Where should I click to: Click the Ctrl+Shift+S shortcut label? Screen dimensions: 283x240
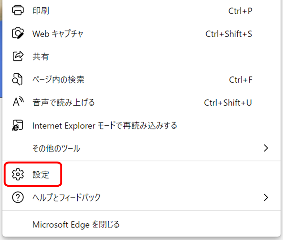pyautogui.click(x=229, y=34)
